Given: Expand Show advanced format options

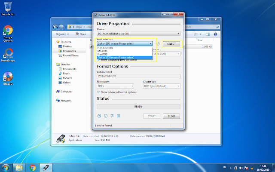Looking at the screenshot, I should click(116, 92).
